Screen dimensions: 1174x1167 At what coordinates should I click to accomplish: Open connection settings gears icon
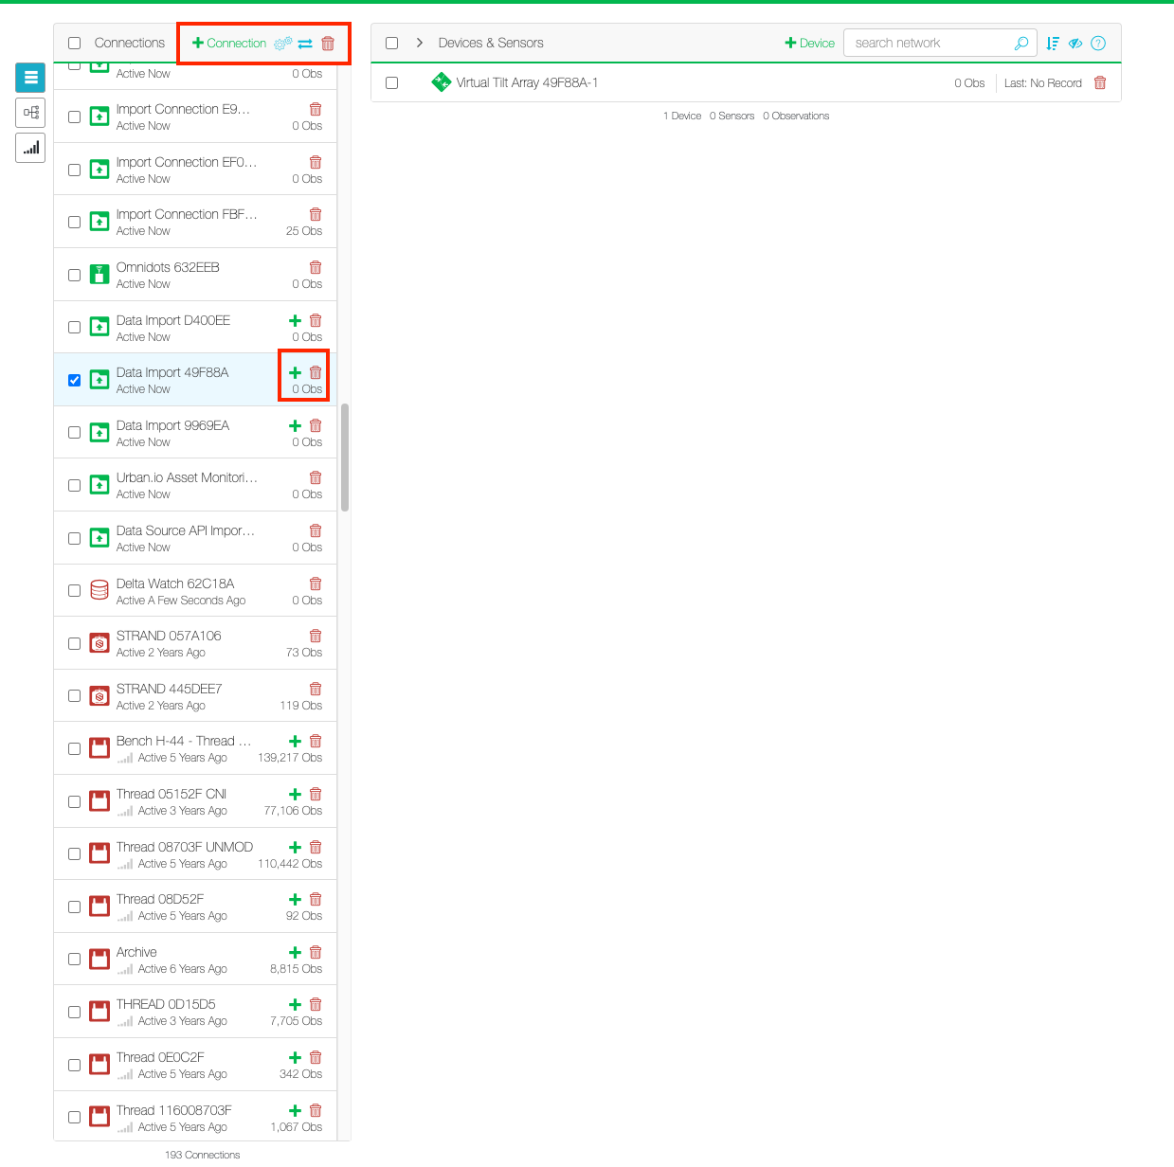[x=282, y=44]
